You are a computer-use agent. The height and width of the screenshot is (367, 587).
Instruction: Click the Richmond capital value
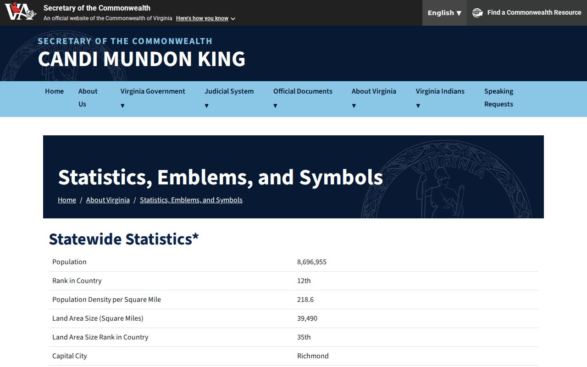(x=313, y=356)
